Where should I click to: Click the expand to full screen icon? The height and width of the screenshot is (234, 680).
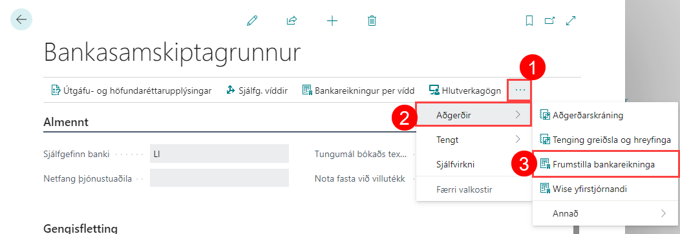tap(571, 21)
